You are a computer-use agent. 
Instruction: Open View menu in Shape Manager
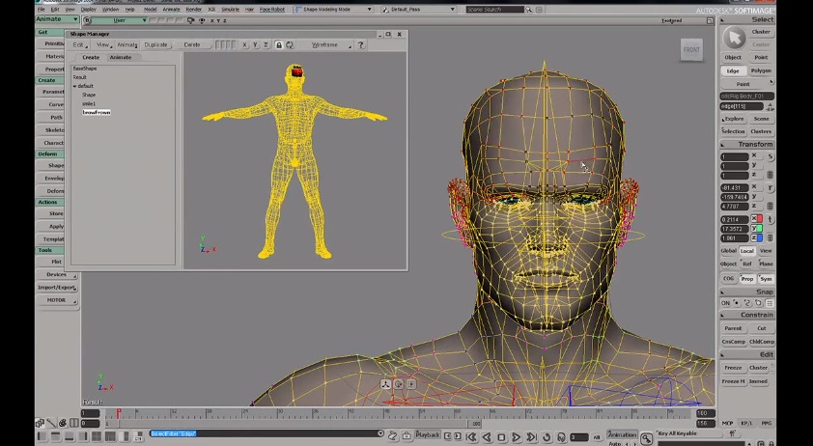coord(103,45)
